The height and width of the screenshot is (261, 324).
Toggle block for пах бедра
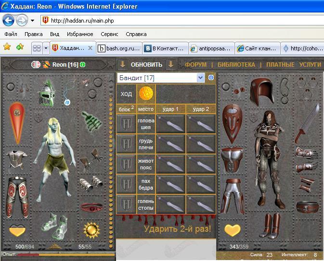pyautogui.click(x=126, y=184)
